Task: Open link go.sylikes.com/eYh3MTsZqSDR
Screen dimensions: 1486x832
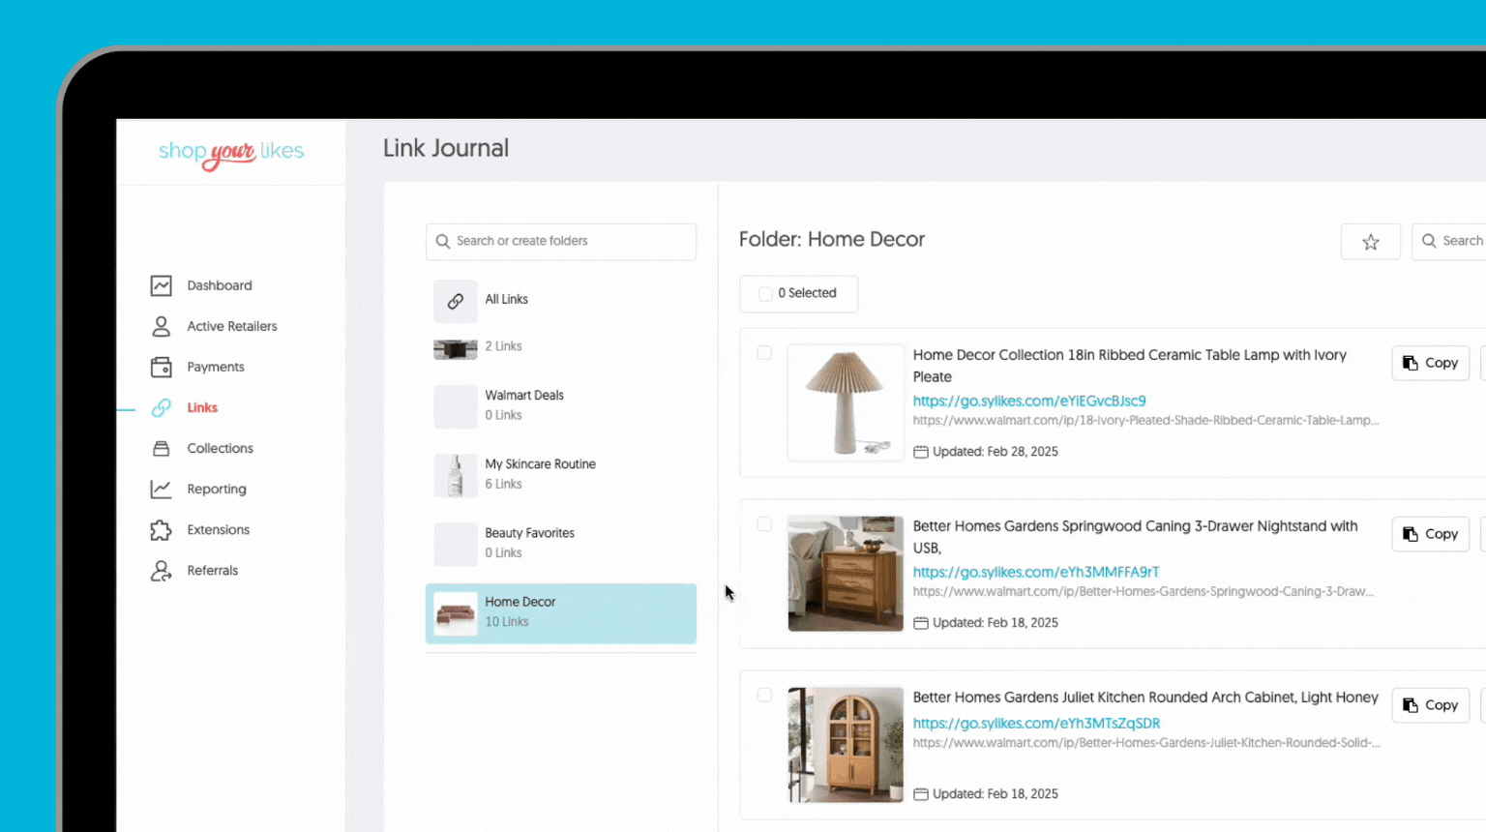Action: tap(1036, 724)
